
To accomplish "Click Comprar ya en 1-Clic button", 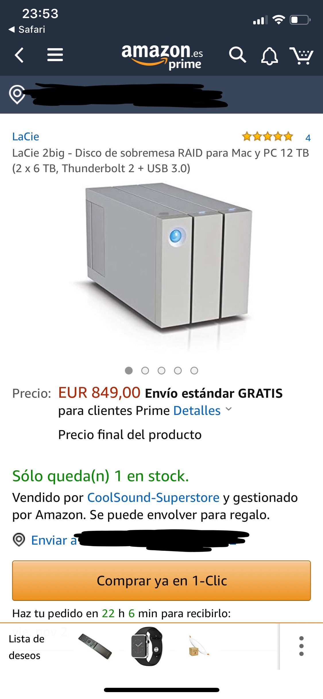I will [x=161, y=580].
